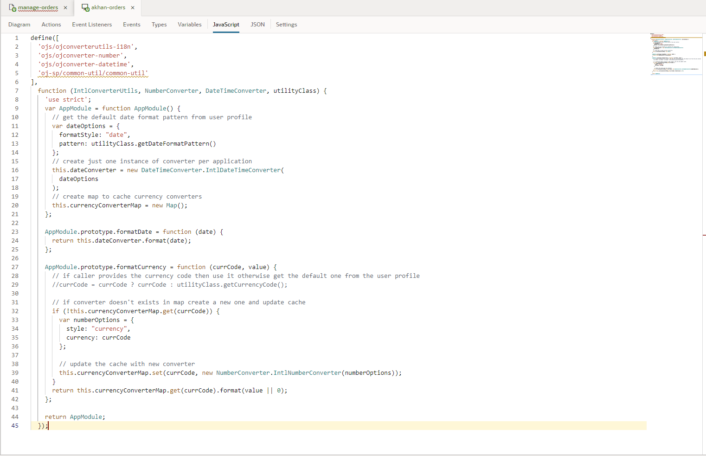This screenshot has width=706, height=456.
Task: Click the 'return AppModule;' line
Action: (75, 417)
